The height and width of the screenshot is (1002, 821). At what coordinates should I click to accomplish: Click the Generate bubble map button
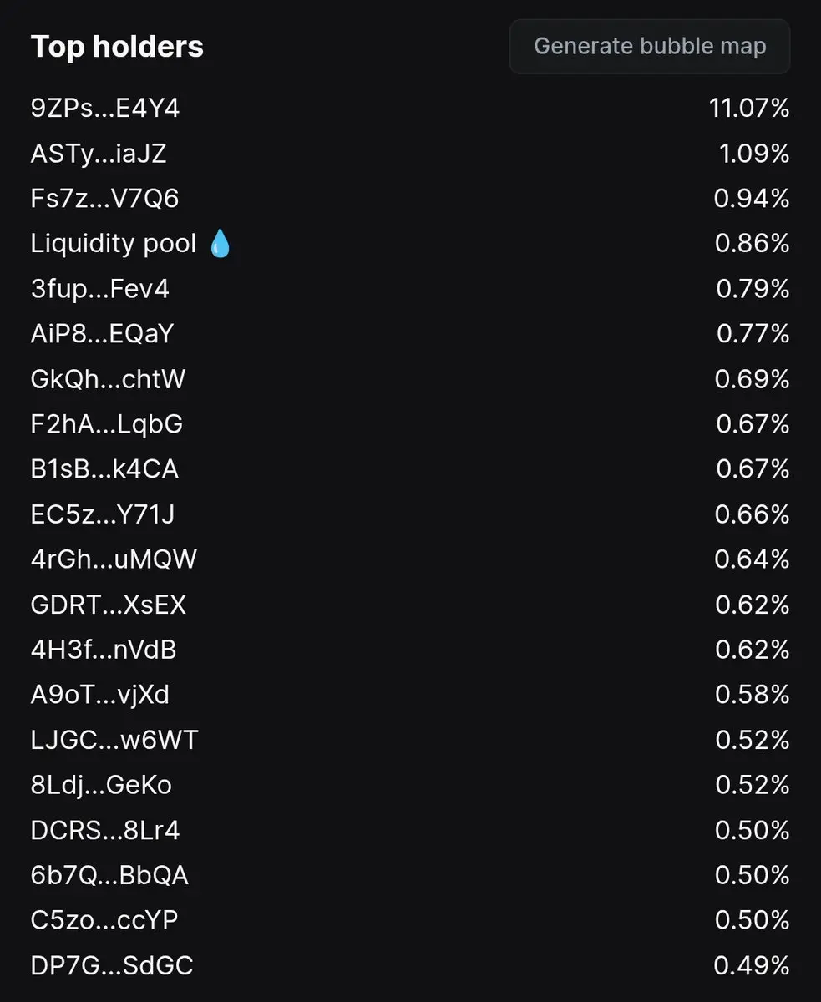650,47
